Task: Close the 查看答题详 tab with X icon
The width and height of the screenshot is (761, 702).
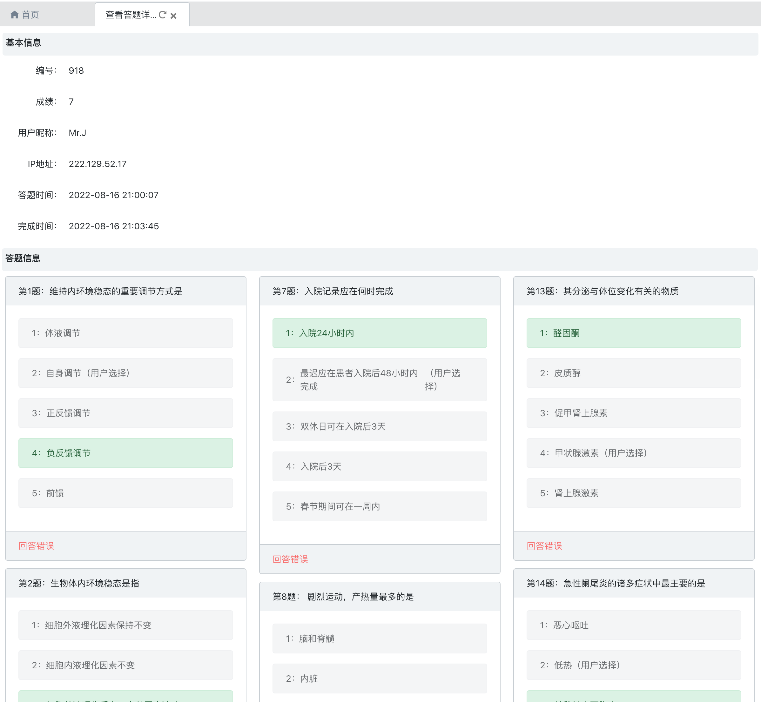Action: click(x=174, y=16)
